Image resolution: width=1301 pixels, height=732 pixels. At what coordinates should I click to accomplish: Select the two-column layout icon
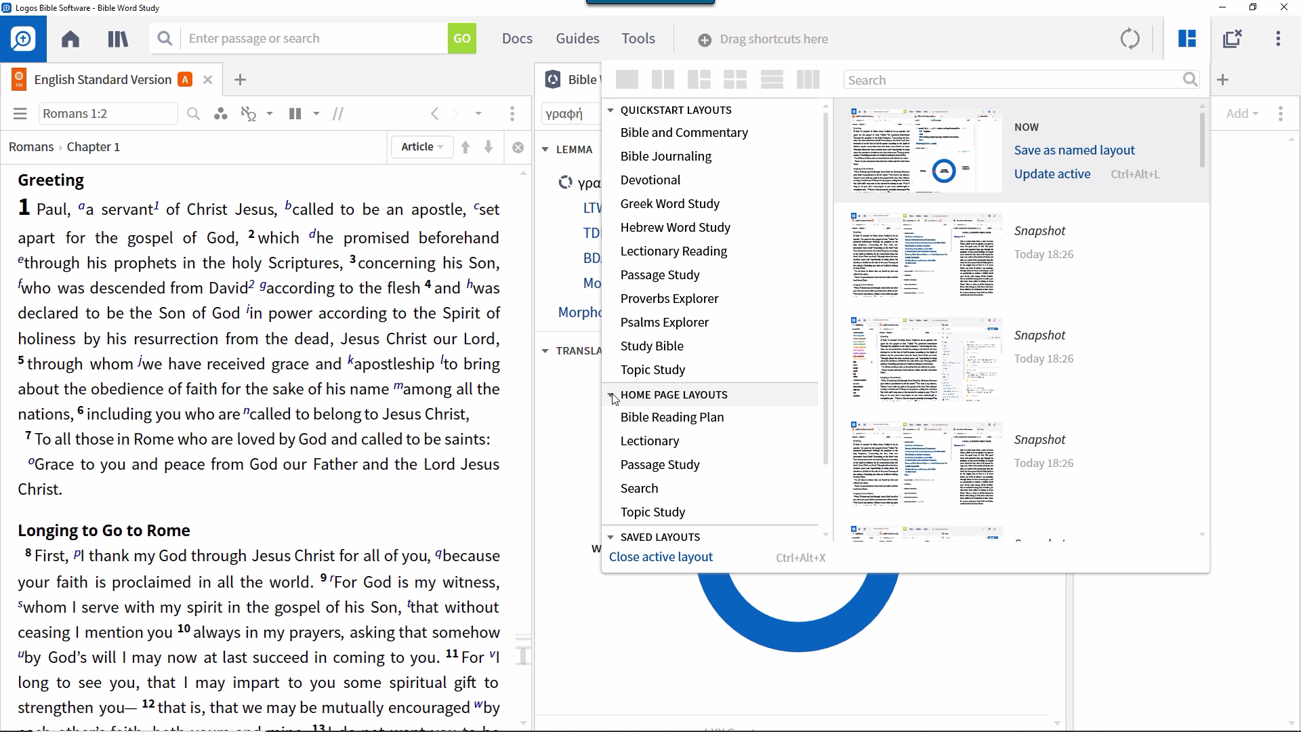click(663, 80)
